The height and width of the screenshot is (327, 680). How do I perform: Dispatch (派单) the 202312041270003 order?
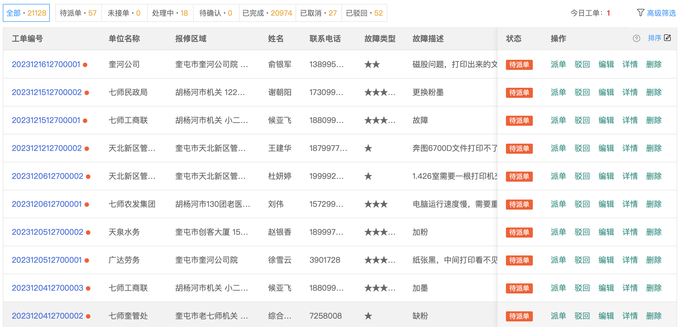pyautogui.click(x=558, y=288)
